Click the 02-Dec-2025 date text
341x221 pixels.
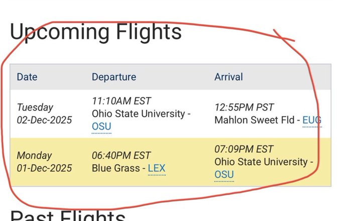(x=44, y=120)
